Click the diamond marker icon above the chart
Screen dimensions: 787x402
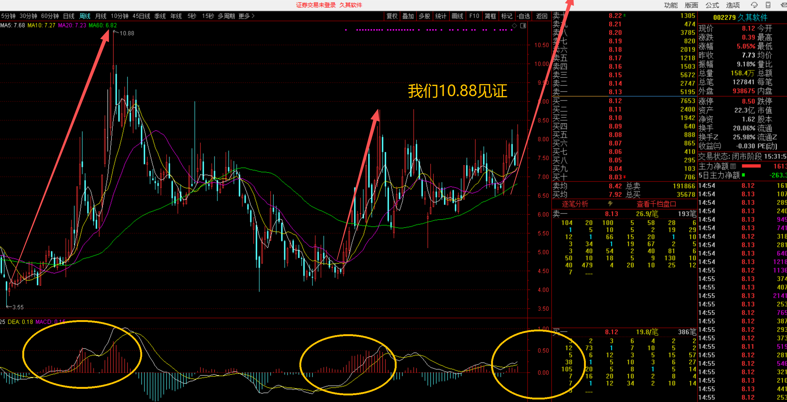pyautogui.click(x=514, y=26)
